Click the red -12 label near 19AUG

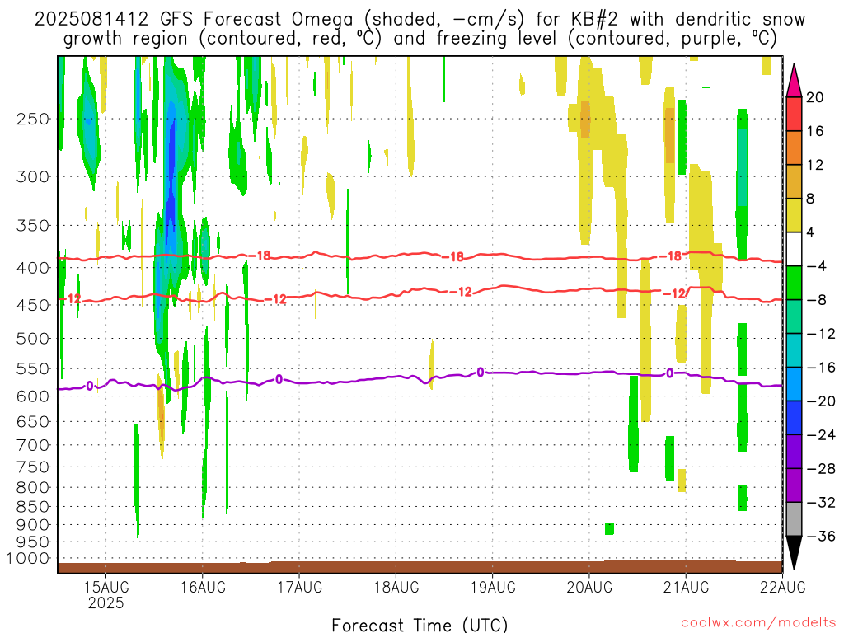[462, 292]
